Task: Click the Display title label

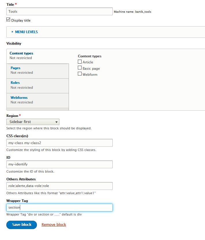Action: pyautogui.click(x=21, y=20)
